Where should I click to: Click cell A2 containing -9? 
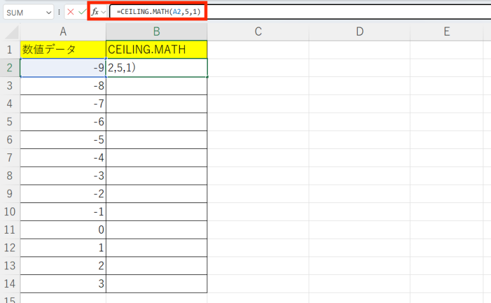[x=63, y=68]
